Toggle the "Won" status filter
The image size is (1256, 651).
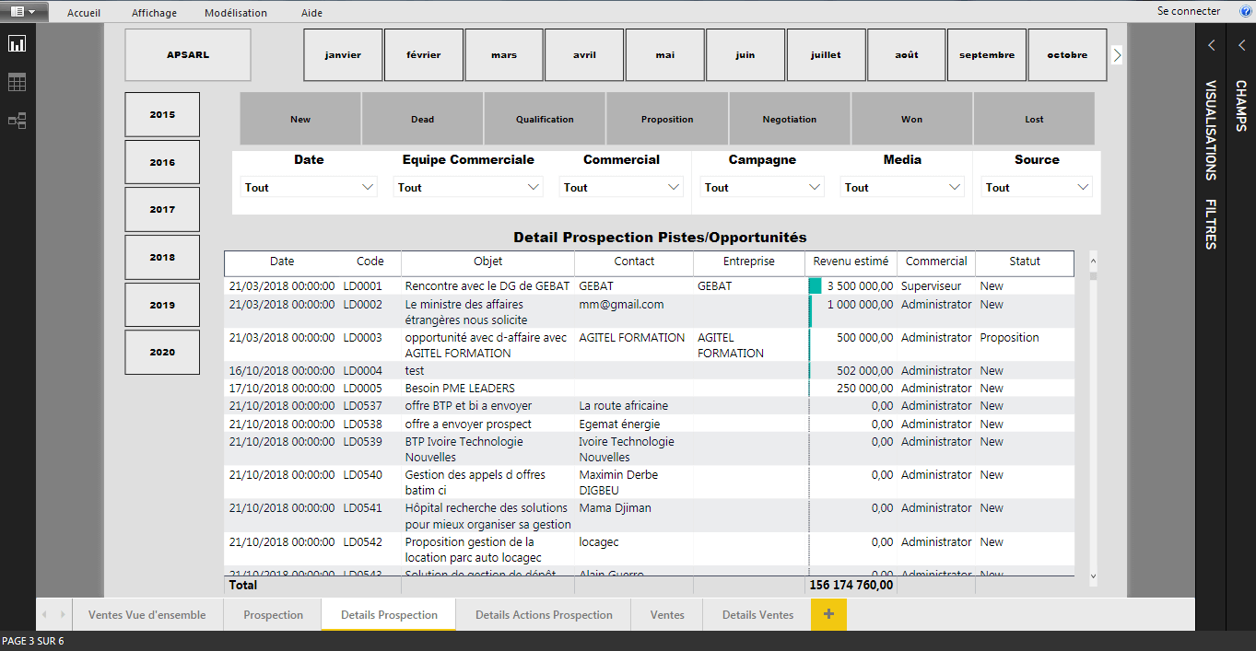(x=911, y=118)
